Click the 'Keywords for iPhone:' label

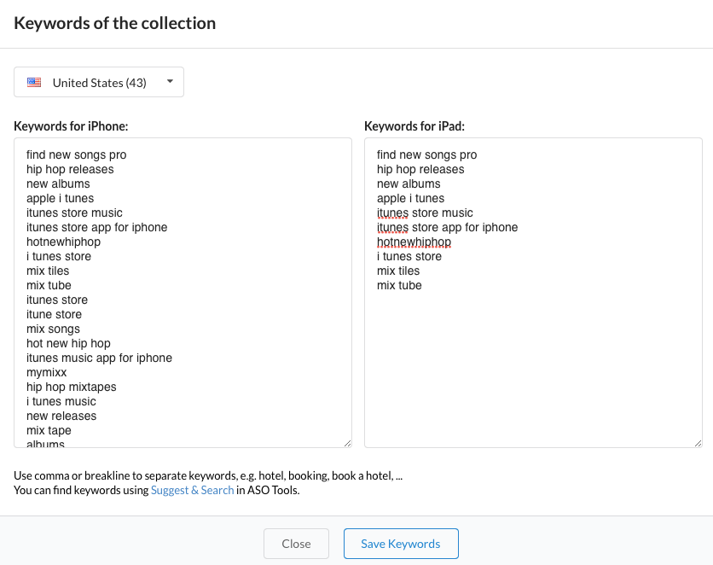(x=71, y=126)
